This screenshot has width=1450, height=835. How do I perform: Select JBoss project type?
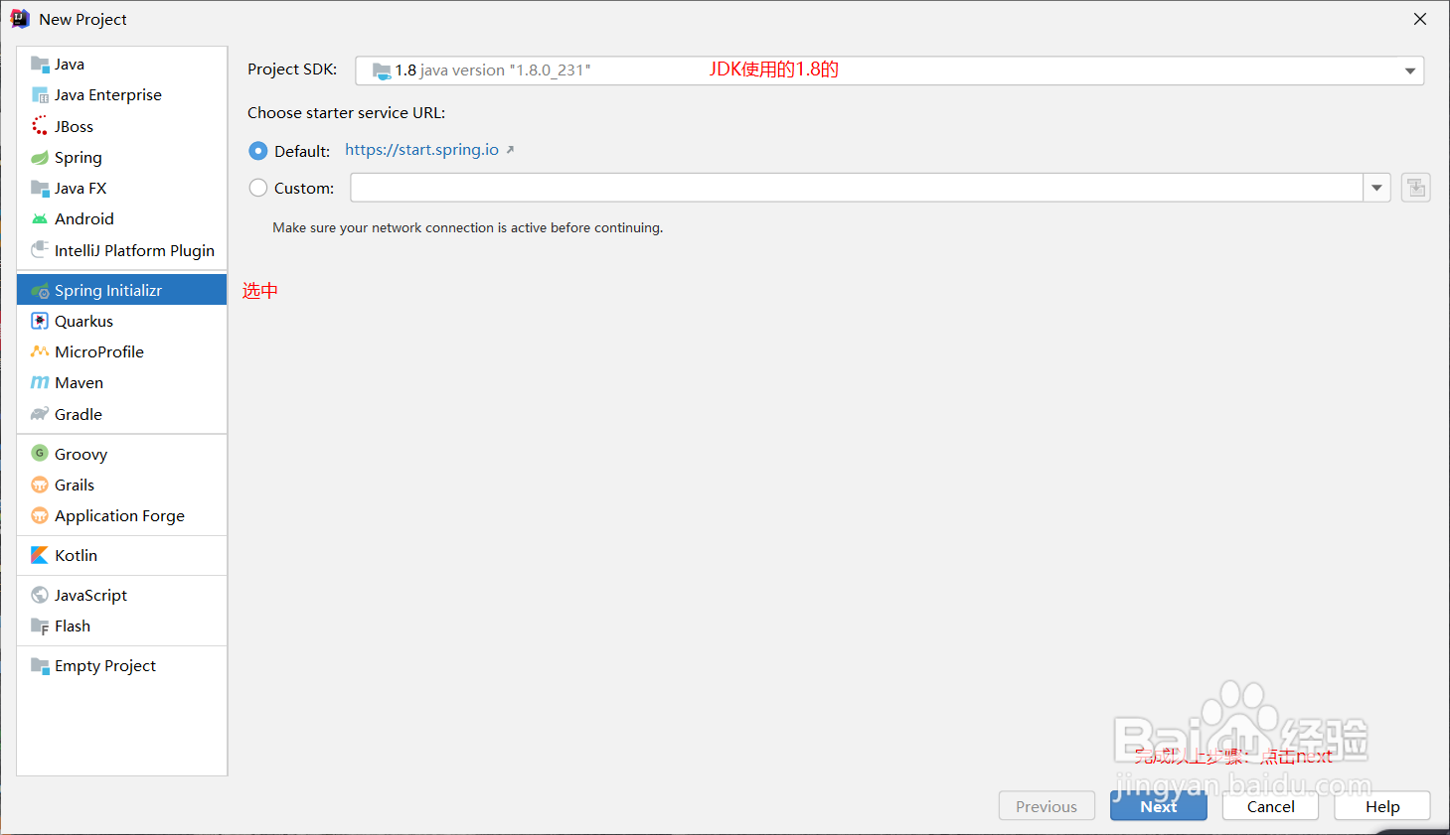[122, 126]
